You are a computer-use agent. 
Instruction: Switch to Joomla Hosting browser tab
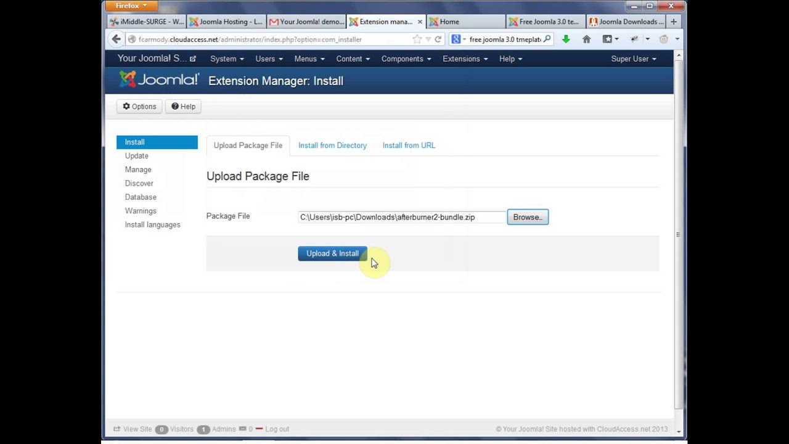(x=226, y=22)
